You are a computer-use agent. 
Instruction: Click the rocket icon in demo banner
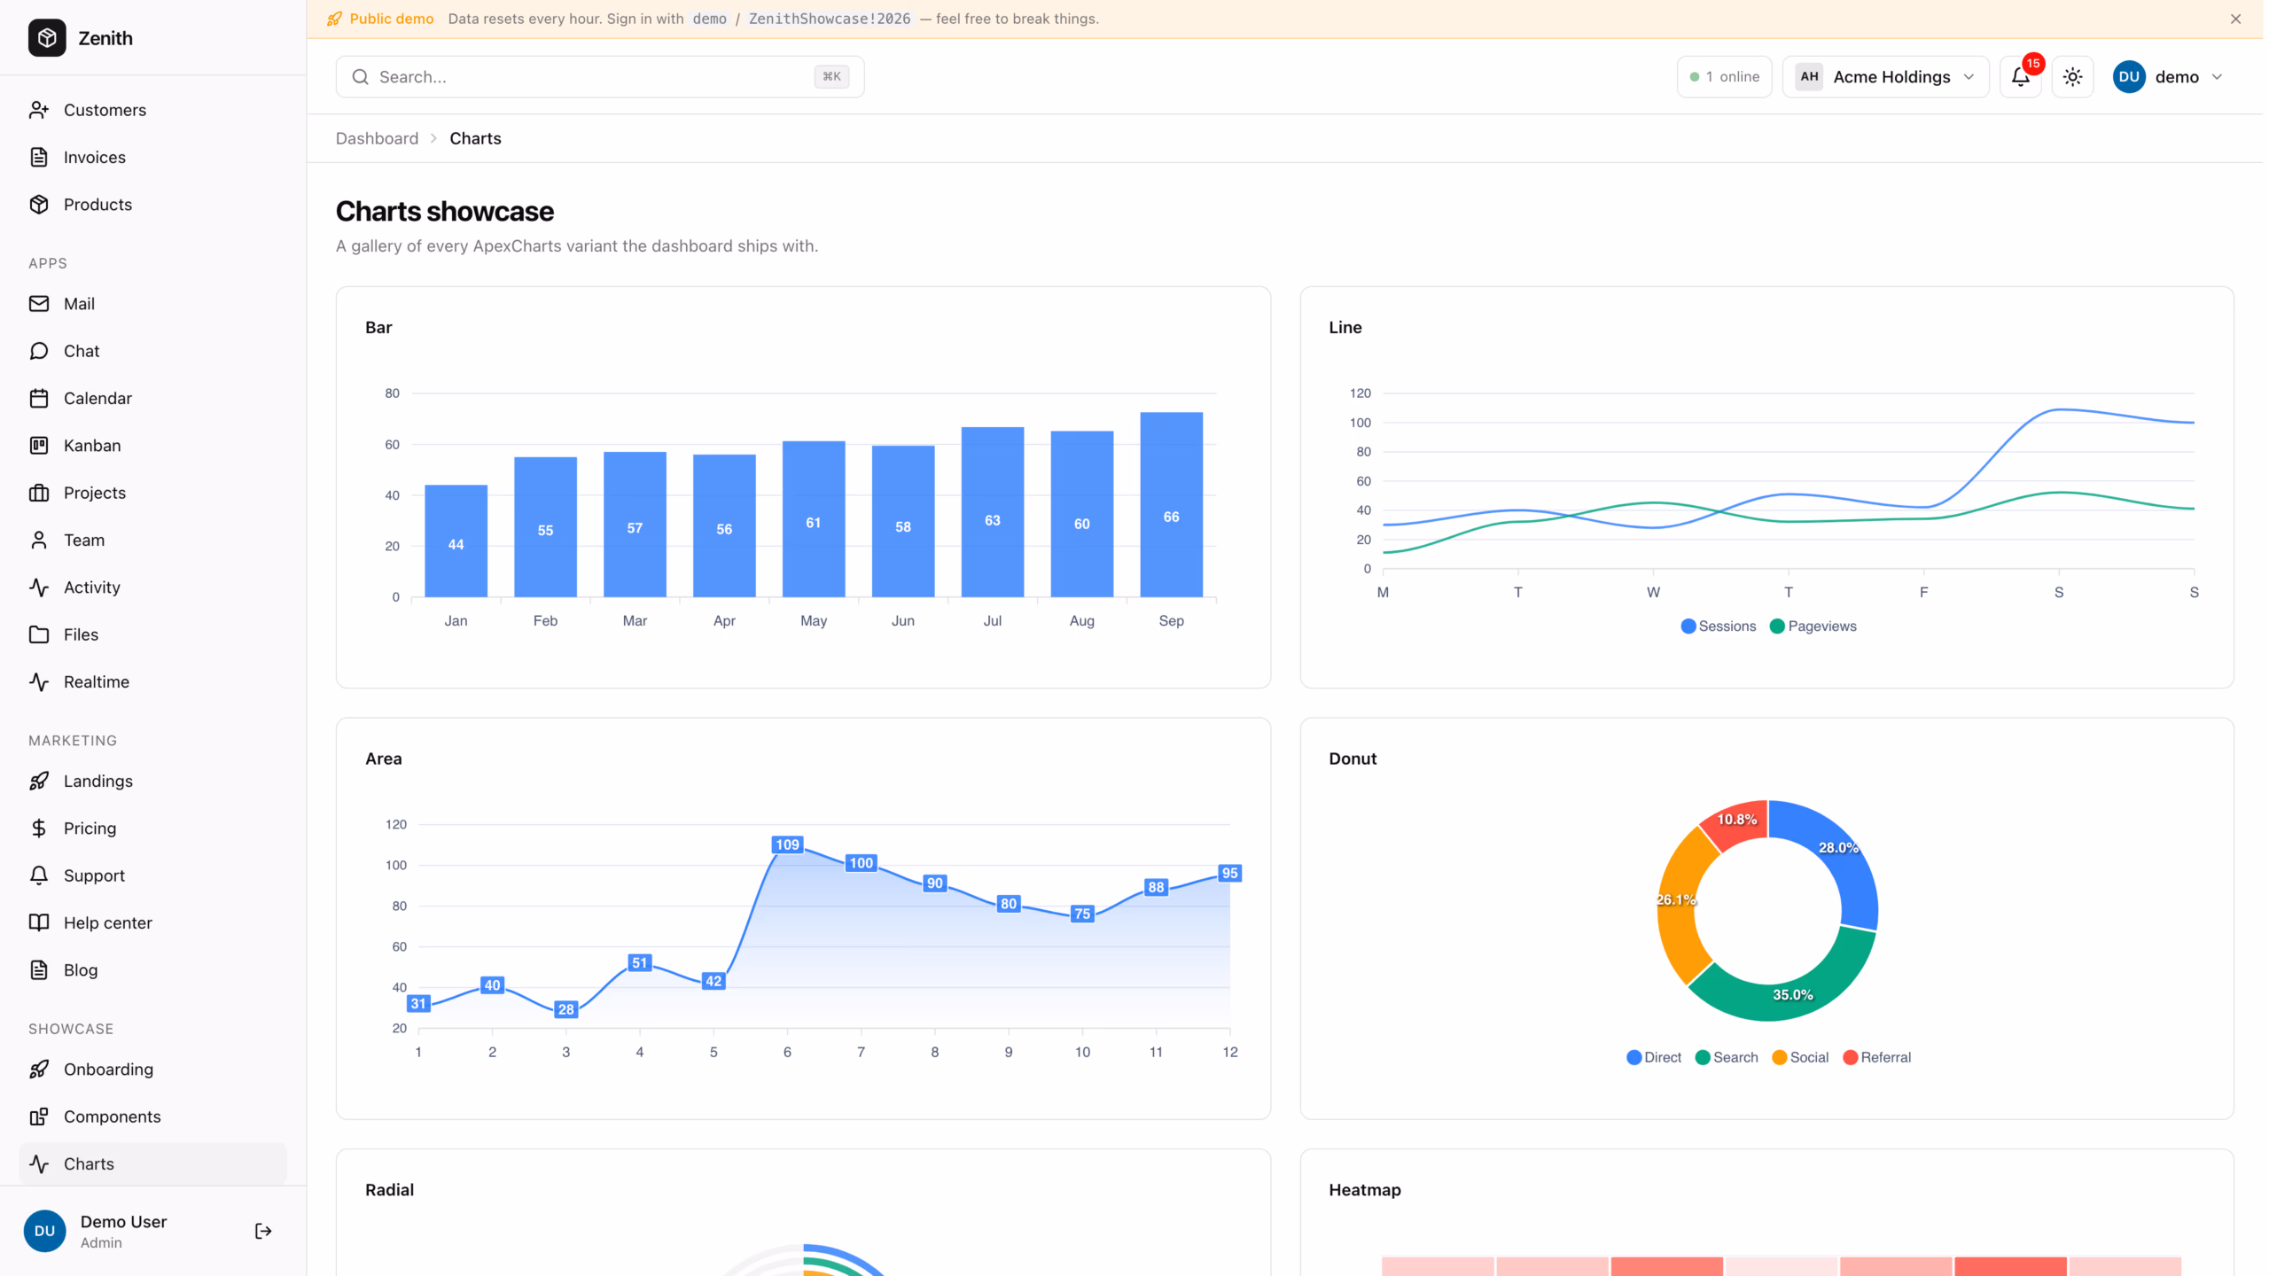(334, 19)
